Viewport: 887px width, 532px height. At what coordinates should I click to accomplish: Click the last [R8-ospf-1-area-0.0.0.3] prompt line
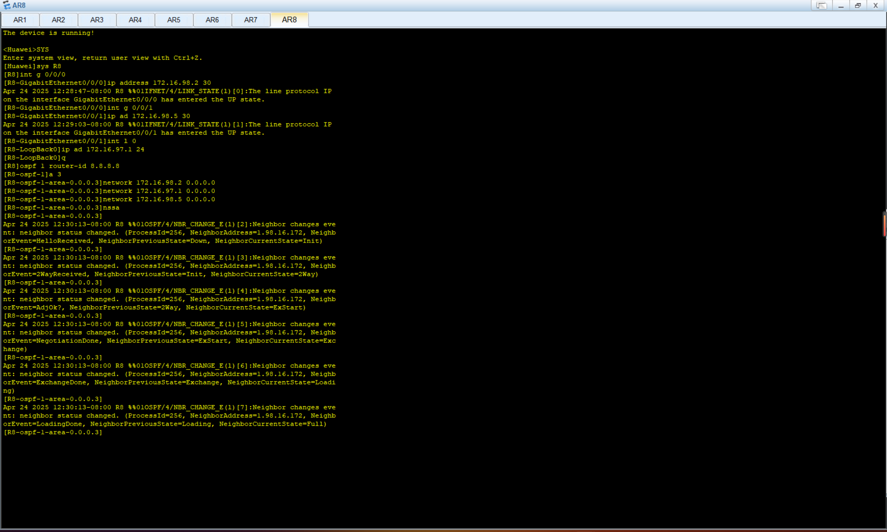coord(53,432)
